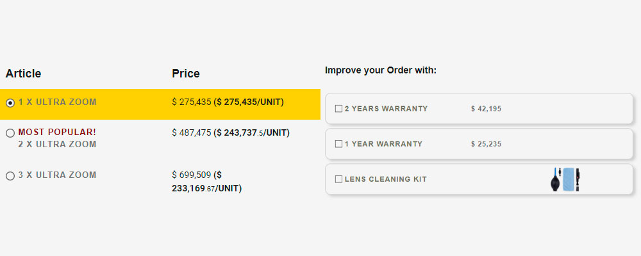This screenshot has width=641, height=256.
Task: Click the LENS CLEANING KIT label text
Action: 385,179
